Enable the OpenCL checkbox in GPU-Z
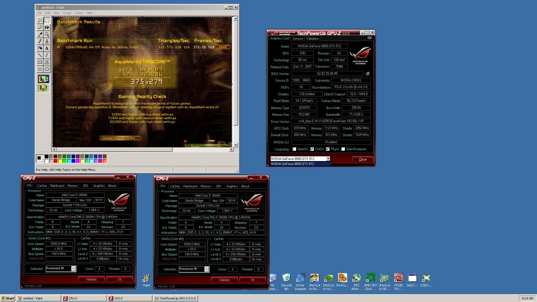 (295, 149)
